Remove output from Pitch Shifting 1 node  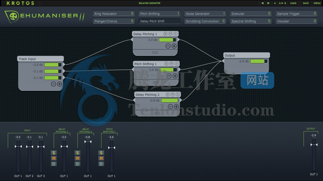[169, 76]
